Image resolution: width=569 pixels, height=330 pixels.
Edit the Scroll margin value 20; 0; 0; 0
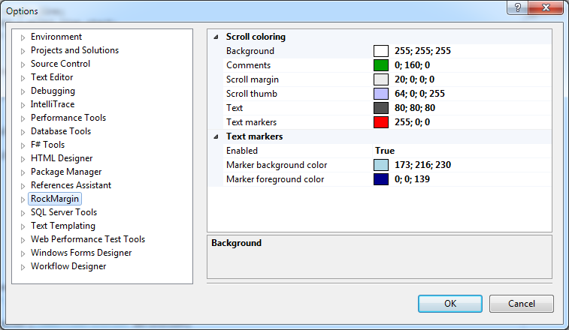coord(414,79)
